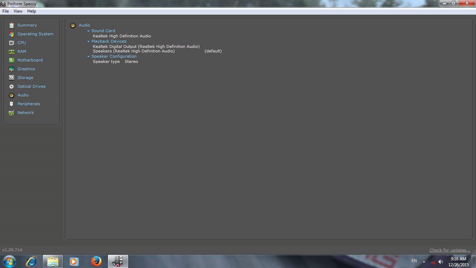Minimize the Speccy window

point(444,3)
